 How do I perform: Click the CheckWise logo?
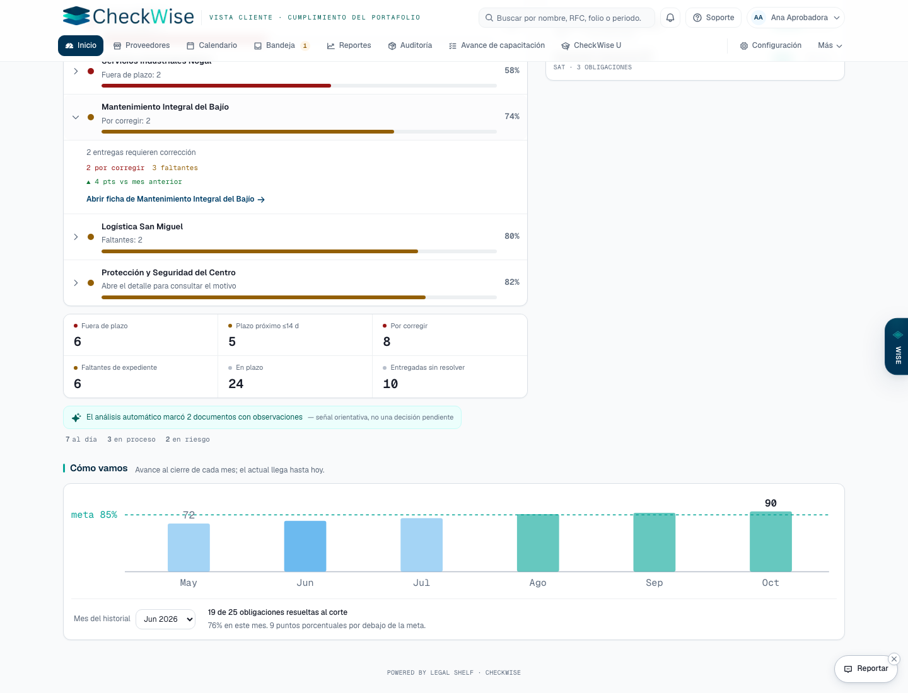[x=129, y=16]
